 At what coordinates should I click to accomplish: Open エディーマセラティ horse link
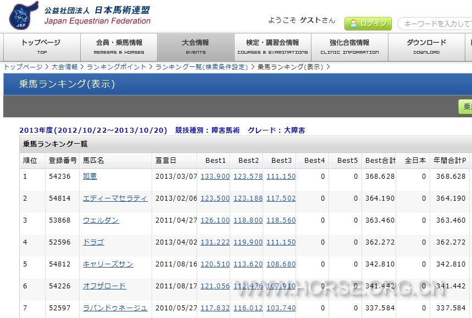pos(115,198)
